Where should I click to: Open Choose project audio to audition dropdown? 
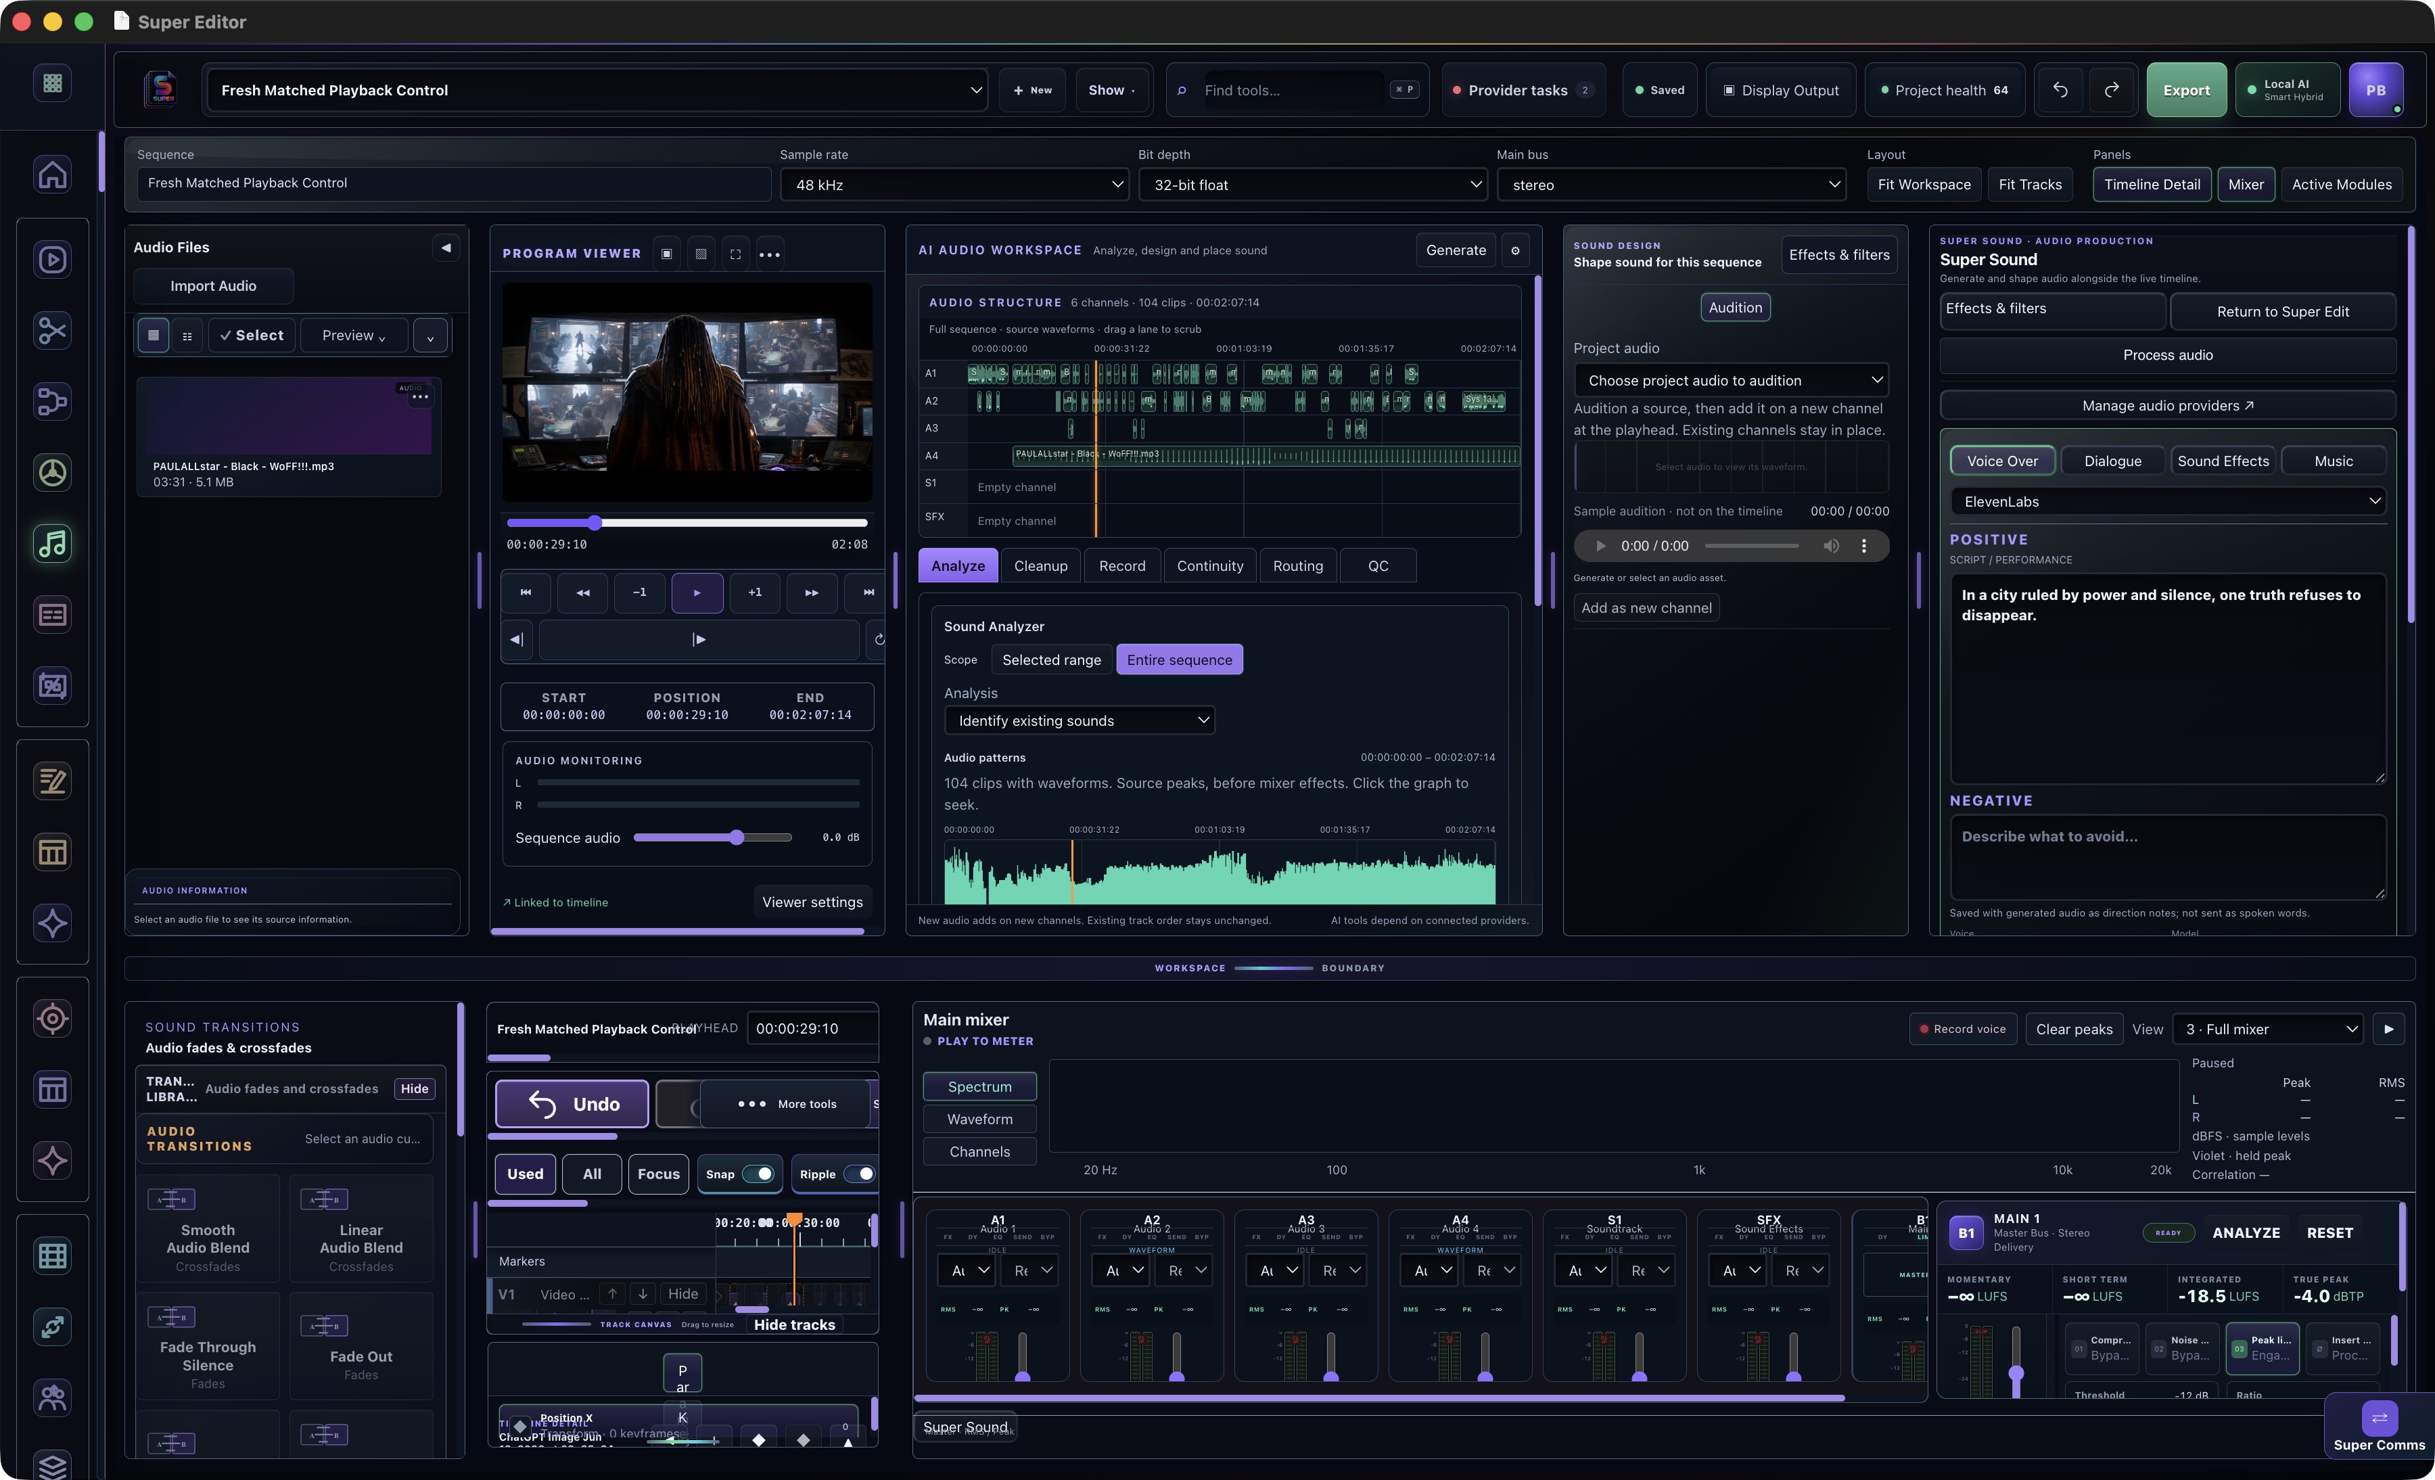click(x=1730, y=380)
